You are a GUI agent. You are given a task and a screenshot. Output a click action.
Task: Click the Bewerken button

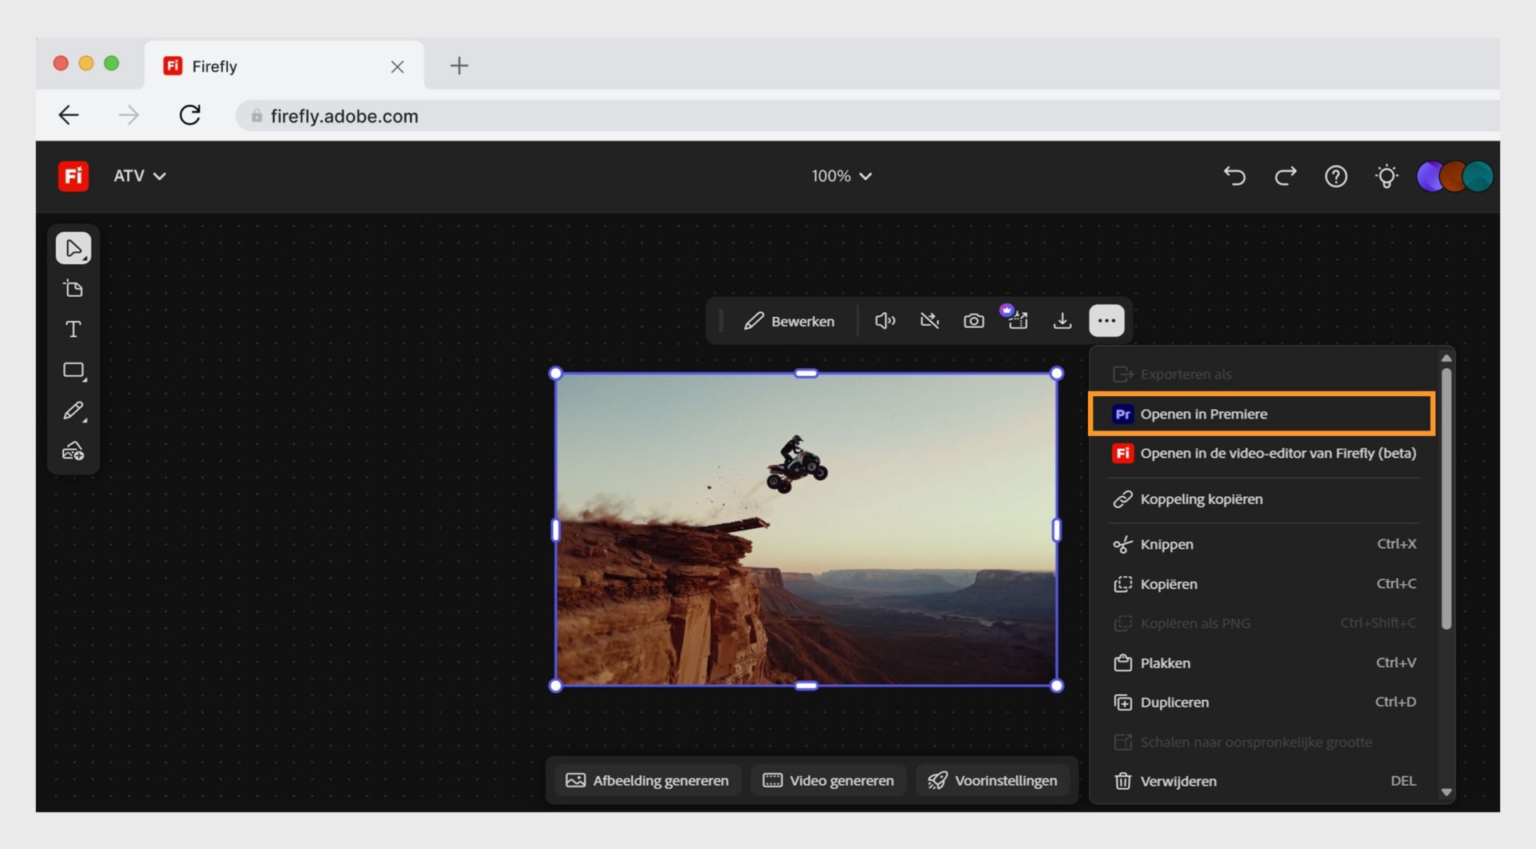pyautogui.click(x=790, y=321)
